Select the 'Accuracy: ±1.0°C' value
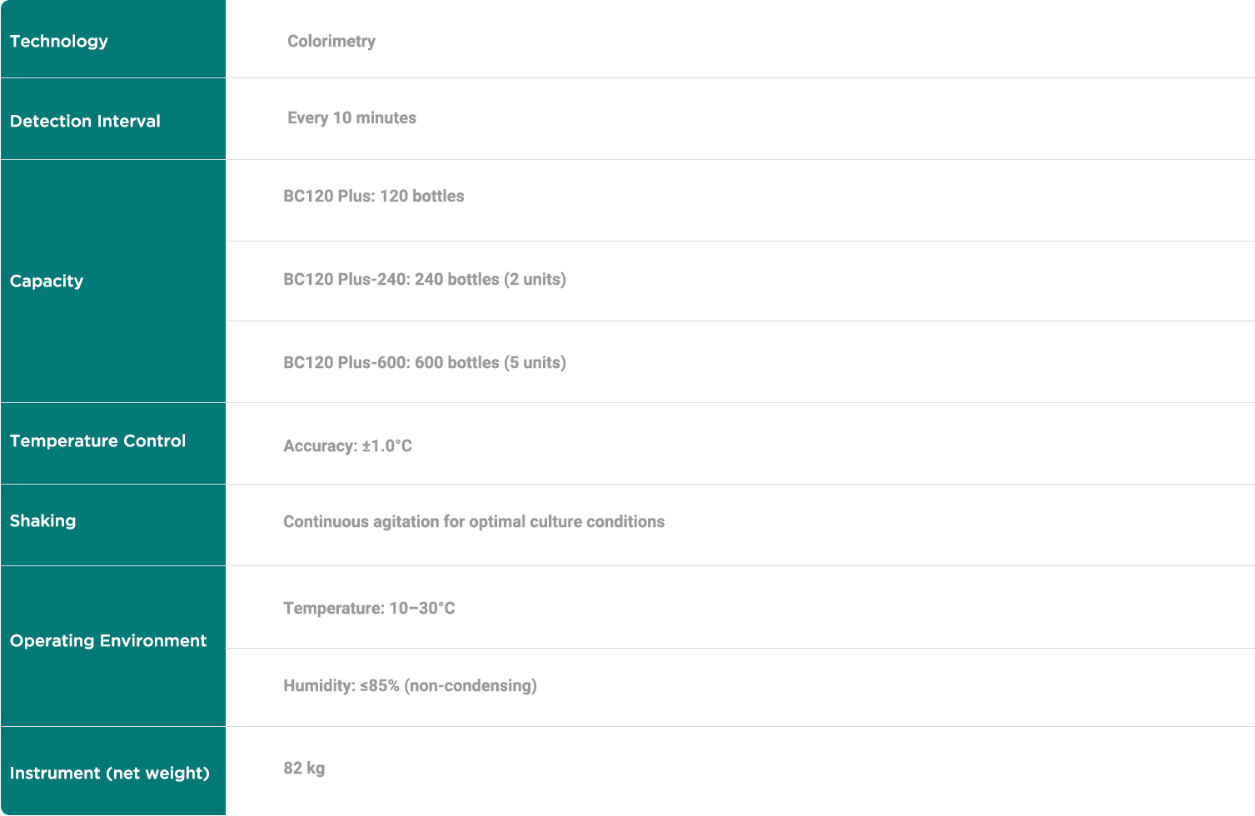 point(347,445)
